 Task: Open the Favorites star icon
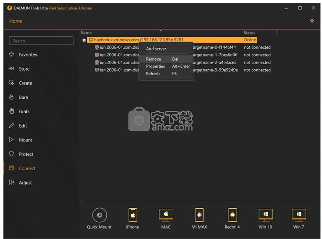[11, 54]
